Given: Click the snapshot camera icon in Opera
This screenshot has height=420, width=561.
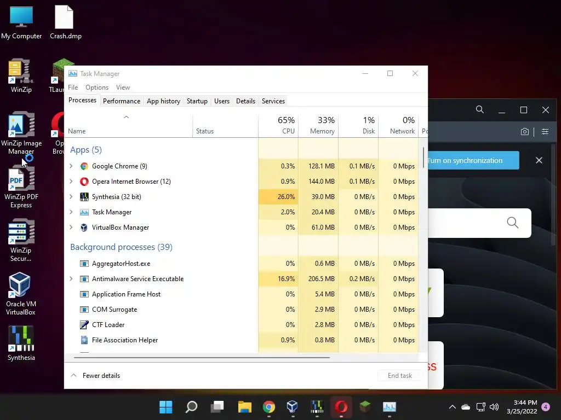Looking at the screenshot, I should point(524,131).
